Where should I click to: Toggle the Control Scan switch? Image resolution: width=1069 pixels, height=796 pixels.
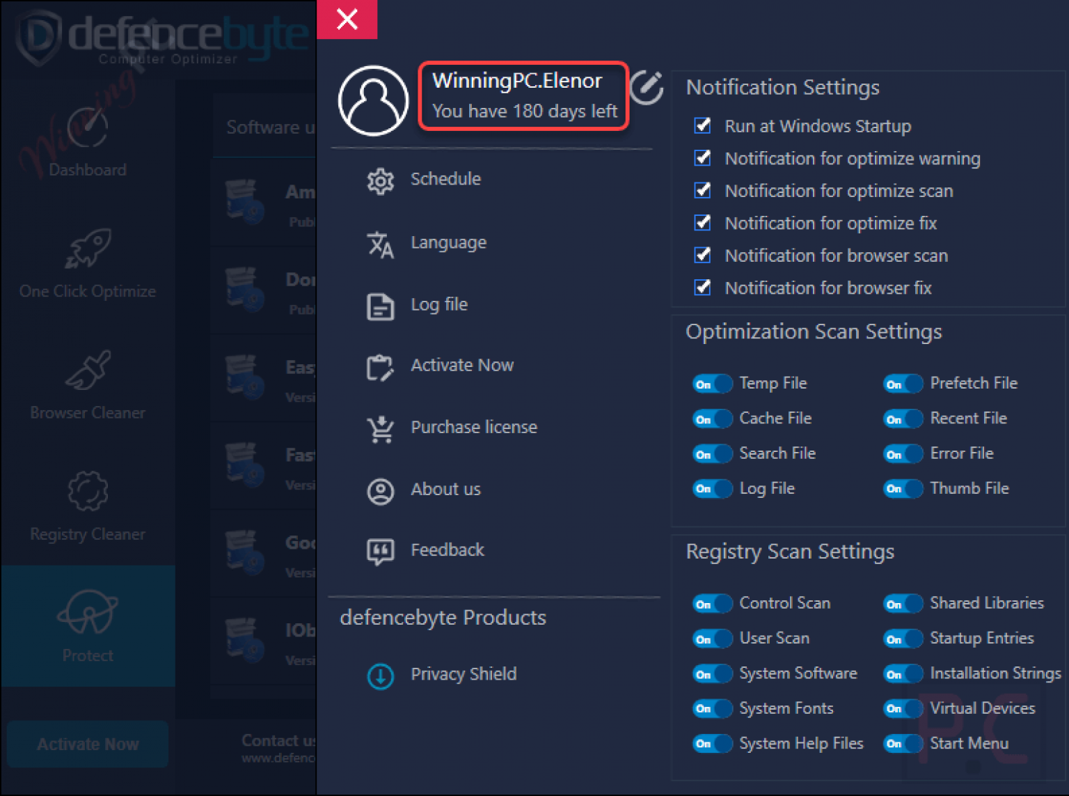pyautogui.click(x=712, y=604)
